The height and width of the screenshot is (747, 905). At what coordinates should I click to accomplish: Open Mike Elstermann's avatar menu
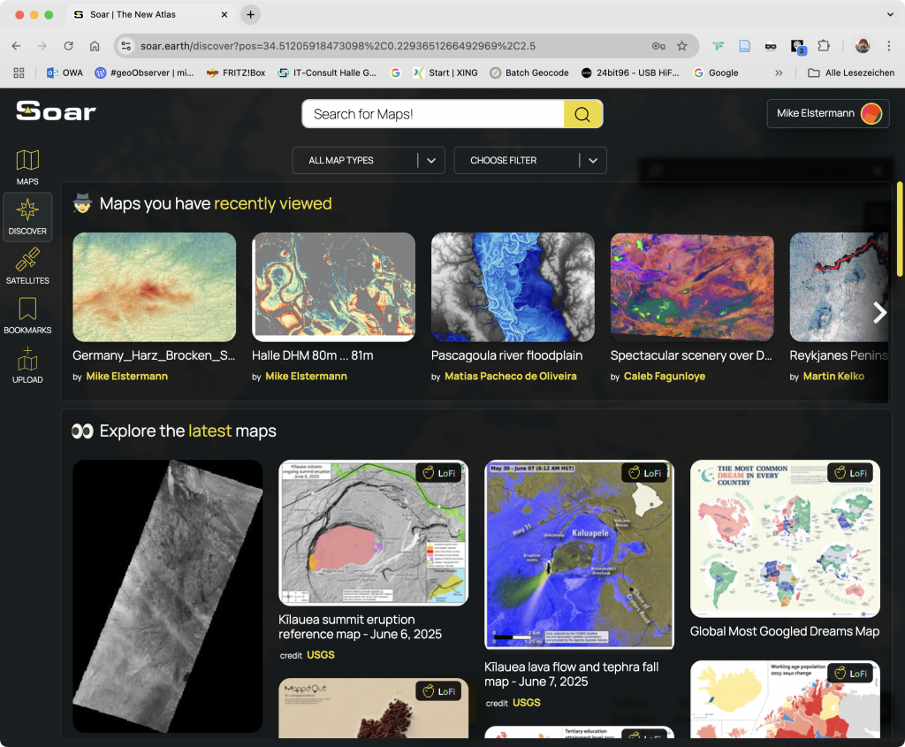871,113
